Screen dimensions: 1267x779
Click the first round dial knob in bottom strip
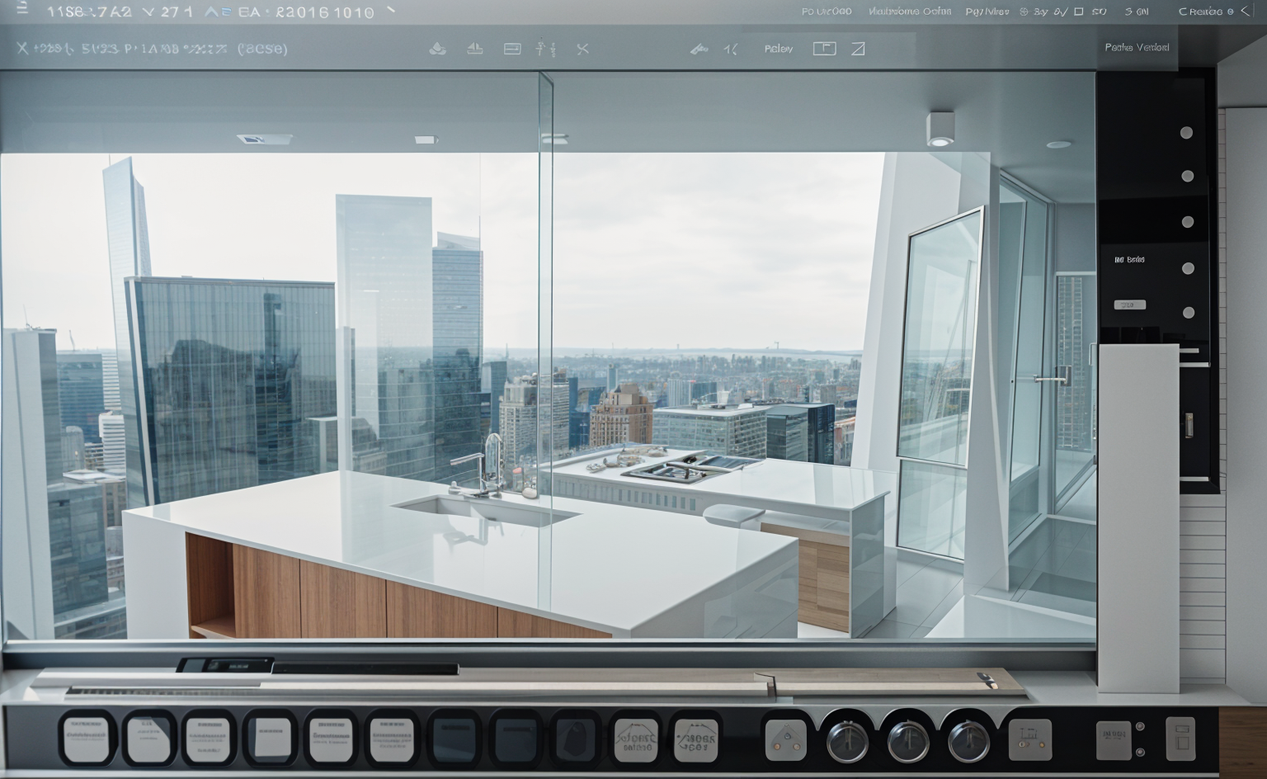click(x=847, y=740)
